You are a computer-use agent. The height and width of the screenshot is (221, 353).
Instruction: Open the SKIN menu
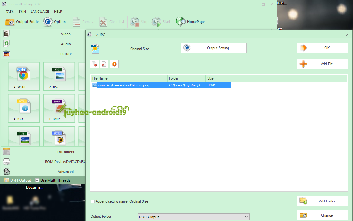[x=22, y=12]
